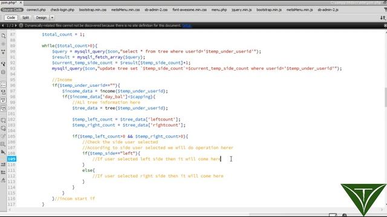Click the vertical scrollbar thumb
Screen dimensions: 387x217
386,97
